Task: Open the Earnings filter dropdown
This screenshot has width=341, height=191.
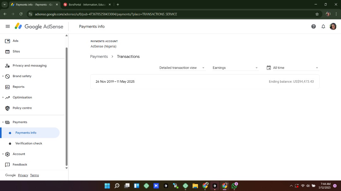Action: [235, 68]
